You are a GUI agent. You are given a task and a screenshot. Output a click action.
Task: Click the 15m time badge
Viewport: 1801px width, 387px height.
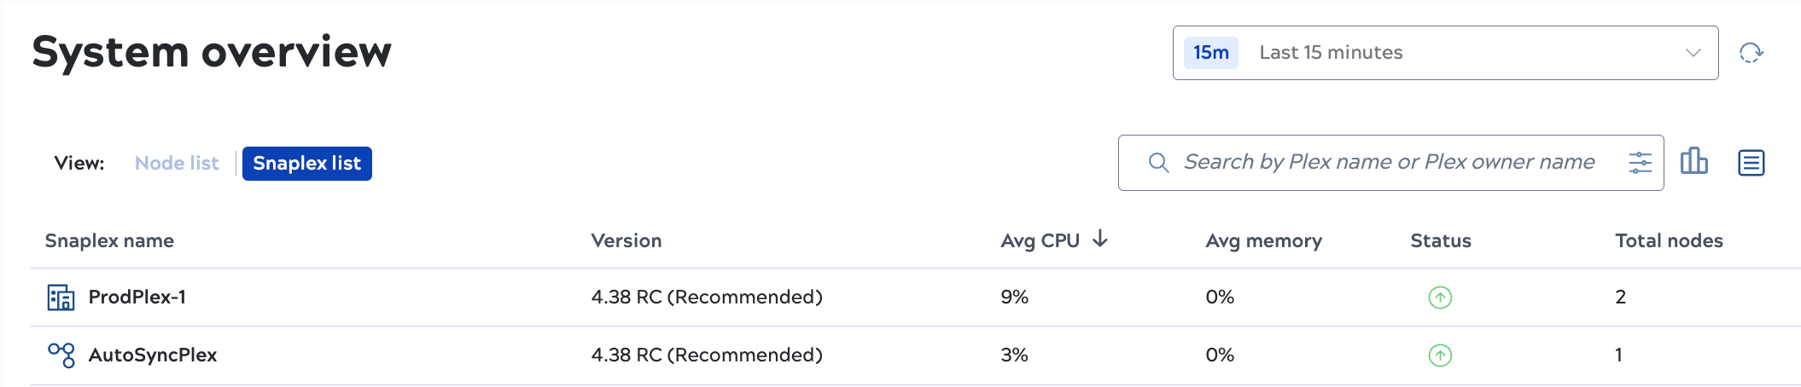(x=1210, y=53)
